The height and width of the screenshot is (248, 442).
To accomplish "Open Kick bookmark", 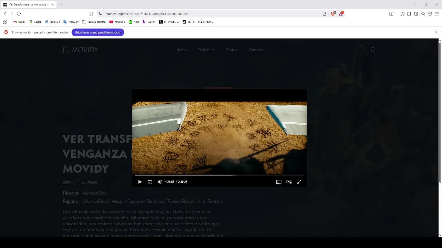I will (134, 22).
